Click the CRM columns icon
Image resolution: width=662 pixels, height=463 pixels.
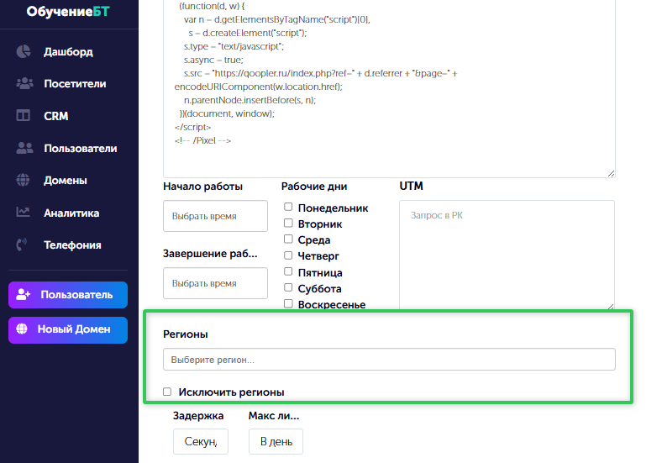pos(24,115)
